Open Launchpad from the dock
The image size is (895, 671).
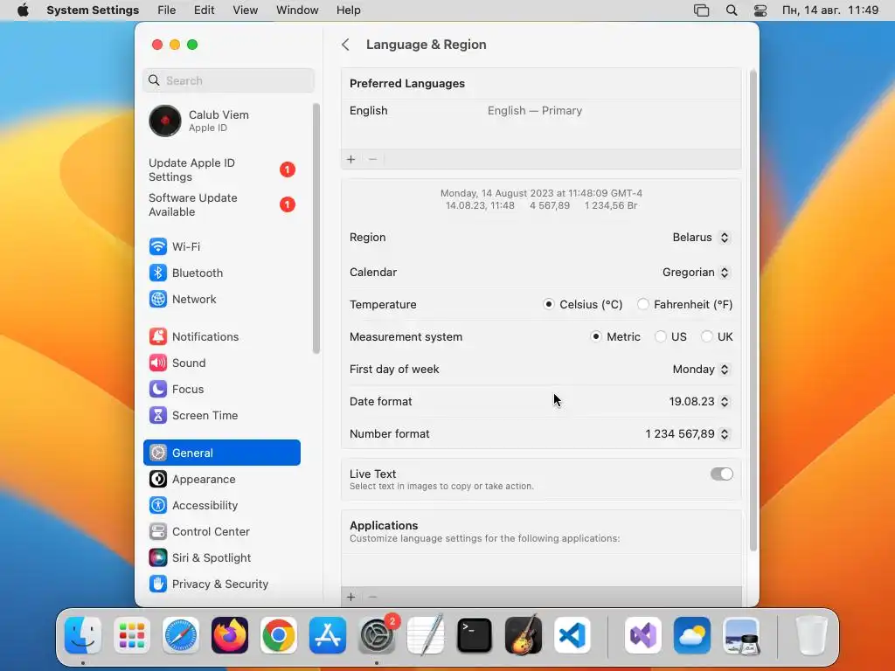(132, 635)
